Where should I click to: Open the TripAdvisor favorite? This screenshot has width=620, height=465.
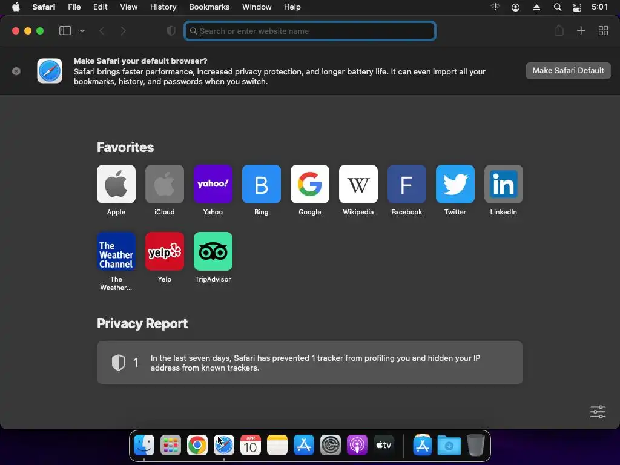tap(213, 251)
